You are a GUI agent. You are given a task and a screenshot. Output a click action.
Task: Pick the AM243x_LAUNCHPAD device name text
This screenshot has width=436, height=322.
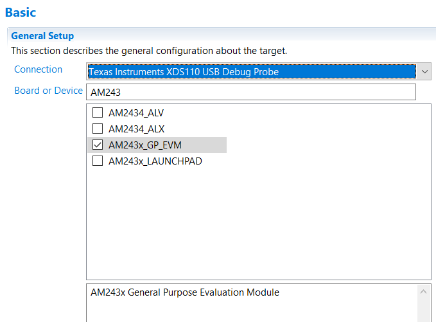155,161
